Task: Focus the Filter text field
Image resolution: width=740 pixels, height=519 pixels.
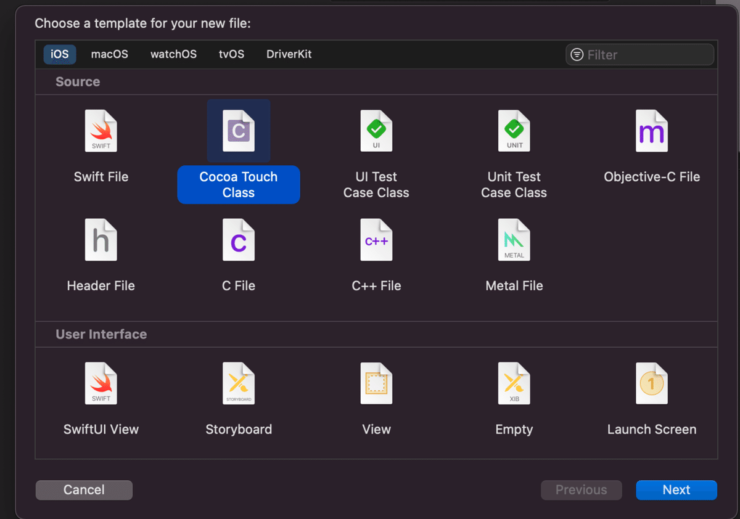Action: (x=639, y=55)
